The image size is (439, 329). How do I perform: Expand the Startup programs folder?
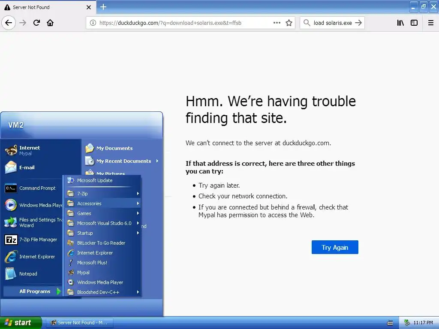[102, 233]
